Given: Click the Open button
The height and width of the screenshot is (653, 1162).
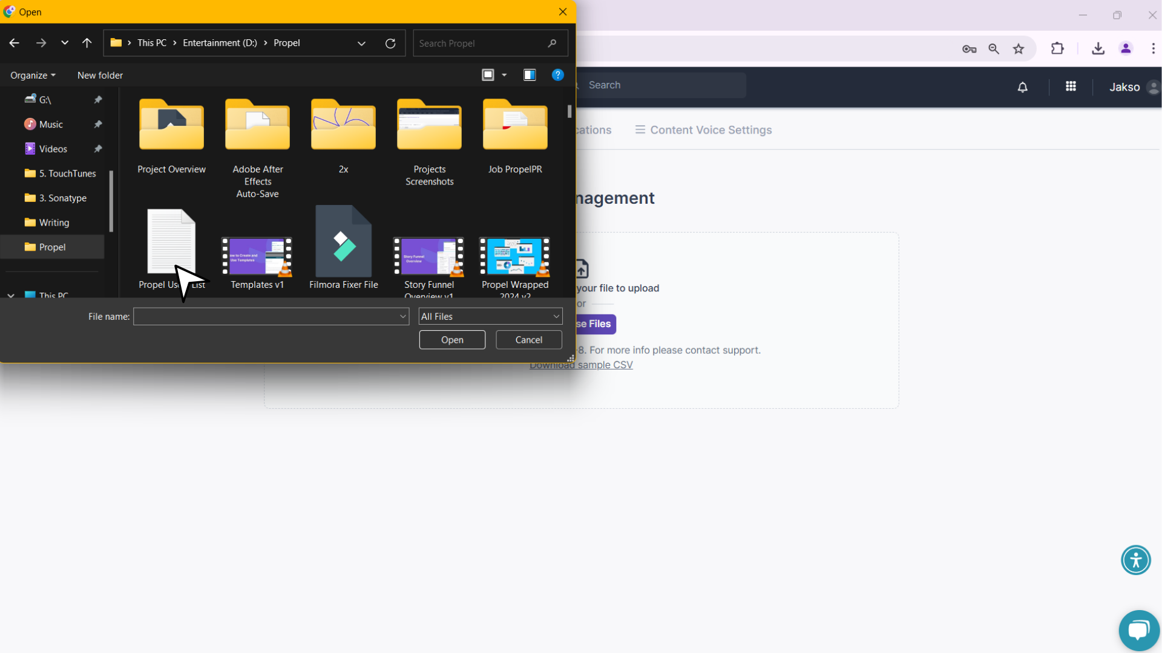Looking at the screenshot, I should (452, 340).
